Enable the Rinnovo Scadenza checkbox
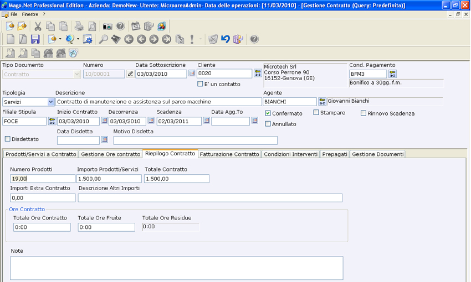This screenshot has width=471, height=282. coord(364,113)
